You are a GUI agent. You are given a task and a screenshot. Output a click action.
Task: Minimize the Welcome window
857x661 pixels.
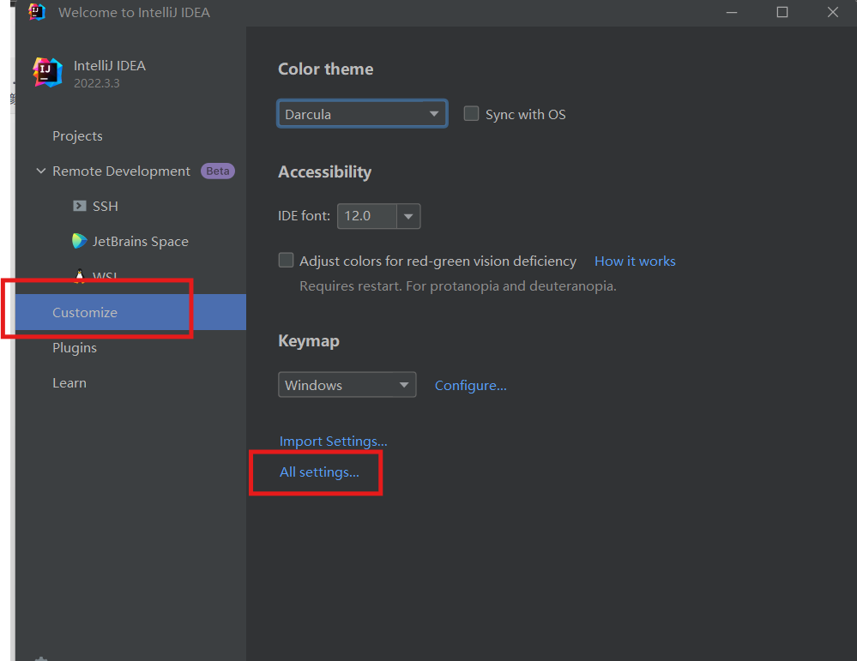point(732,12)
